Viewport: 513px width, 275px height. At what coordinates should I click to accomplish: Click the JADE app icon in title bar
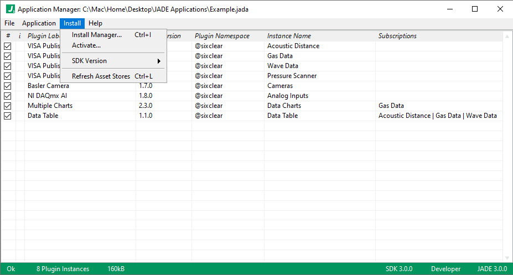pyautogui.click(x=11, y=9)
